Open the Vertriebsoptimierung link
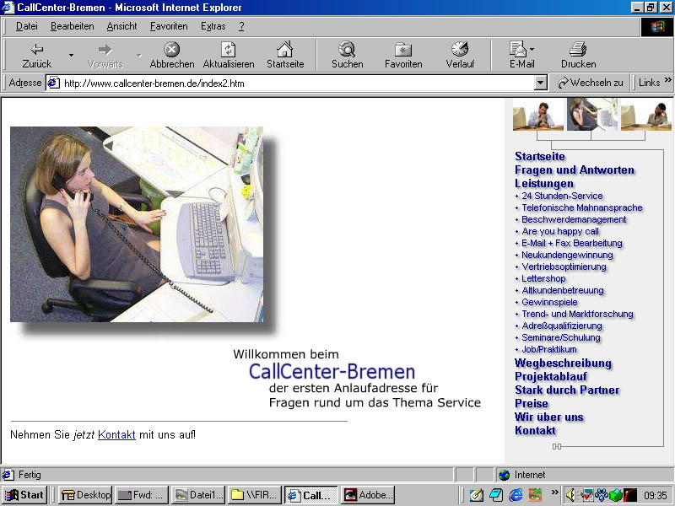675x506 pixels. point(564,266)
